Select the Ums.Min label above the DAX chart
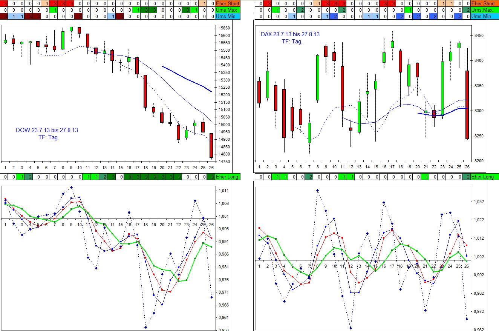499x331 pixels. pos(485,16)
